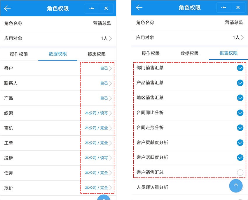Open 应用对象 1人 on data permissions screen
This screenshot has width=248, height=200.
[106, 38]
